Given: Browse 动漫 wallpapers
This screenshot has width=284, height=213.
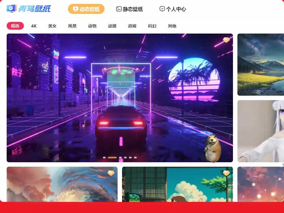Looking at the screenshot, I should (x=112, y=26).
